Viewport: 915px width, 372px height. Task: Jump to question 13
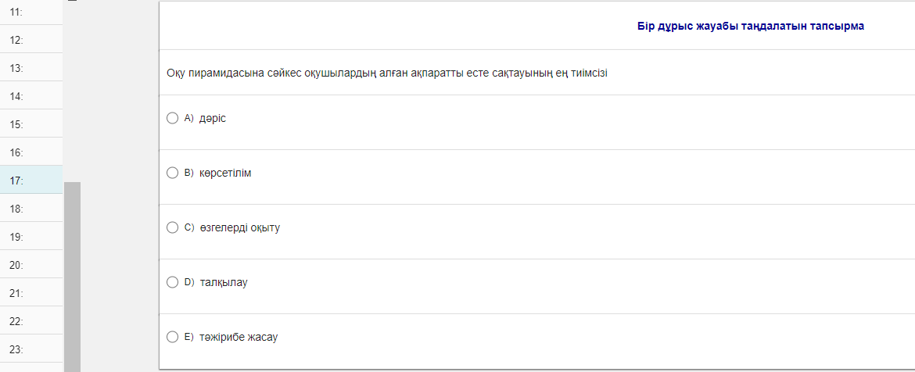pos(30,68)
